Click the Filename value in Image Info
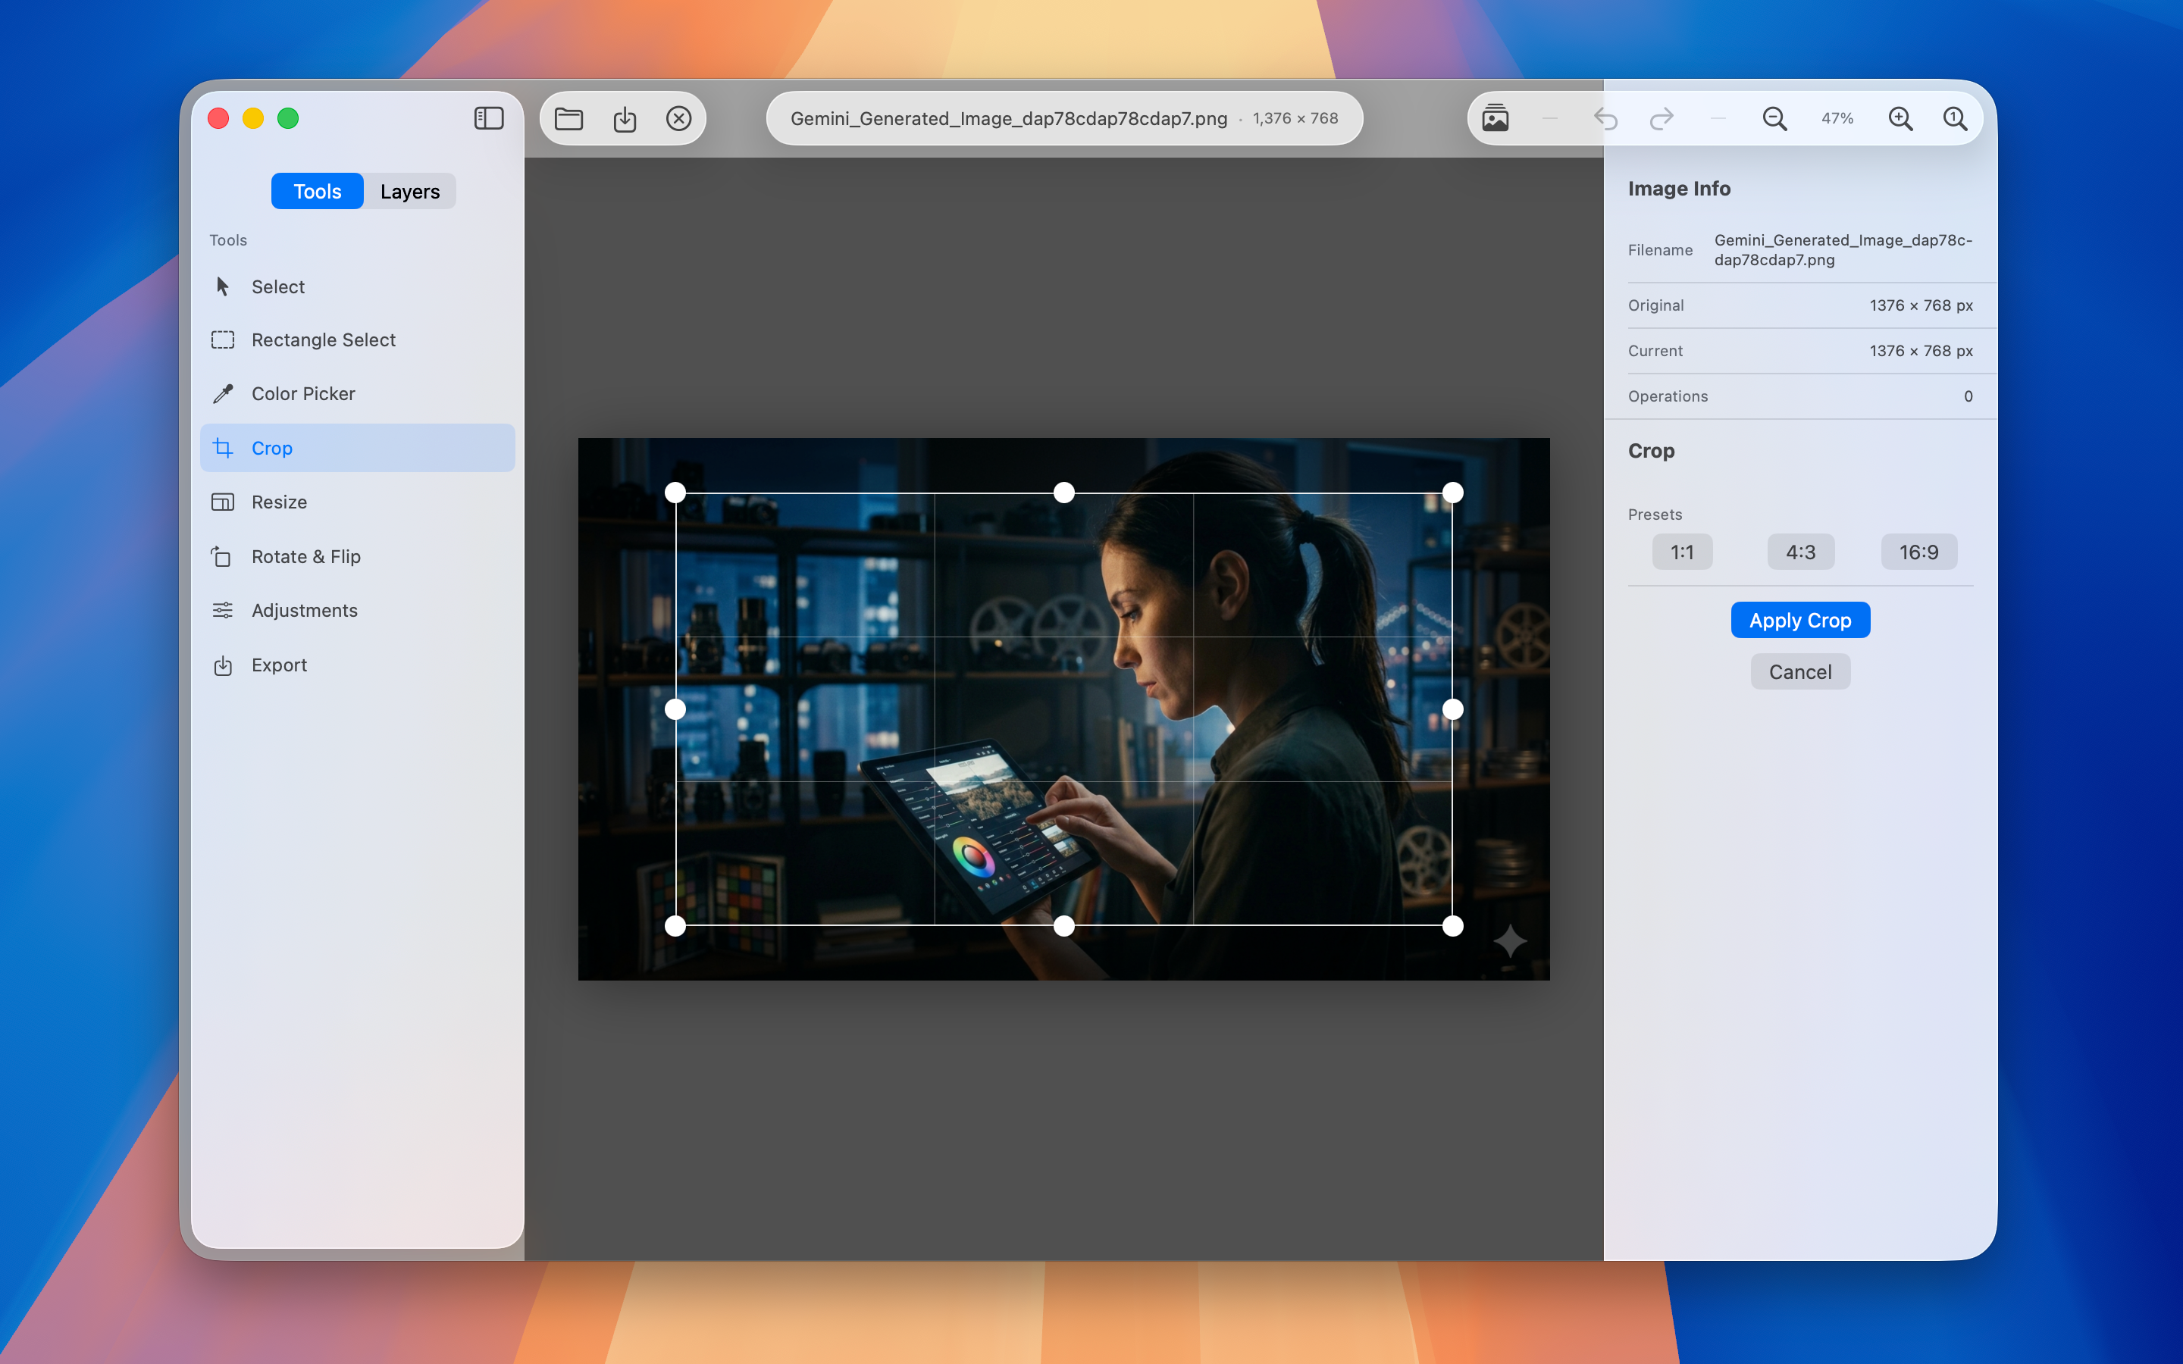 click(x=1843, y=250)
